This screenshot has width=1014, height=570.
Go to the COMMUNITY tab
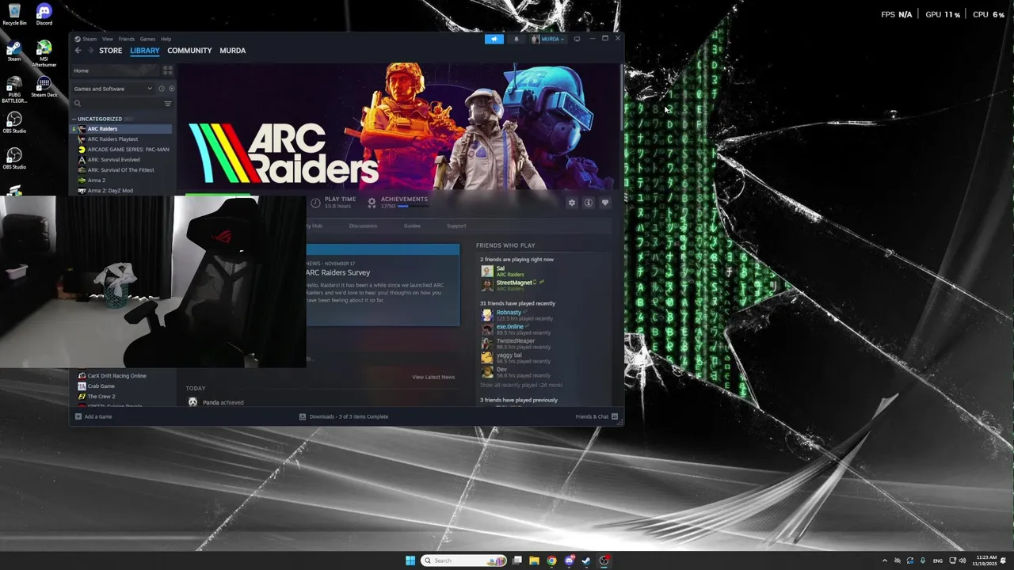[189, 51]
